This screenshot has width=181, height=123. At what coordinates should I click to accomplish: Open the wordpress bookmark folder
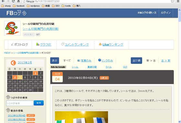[33, 6]
